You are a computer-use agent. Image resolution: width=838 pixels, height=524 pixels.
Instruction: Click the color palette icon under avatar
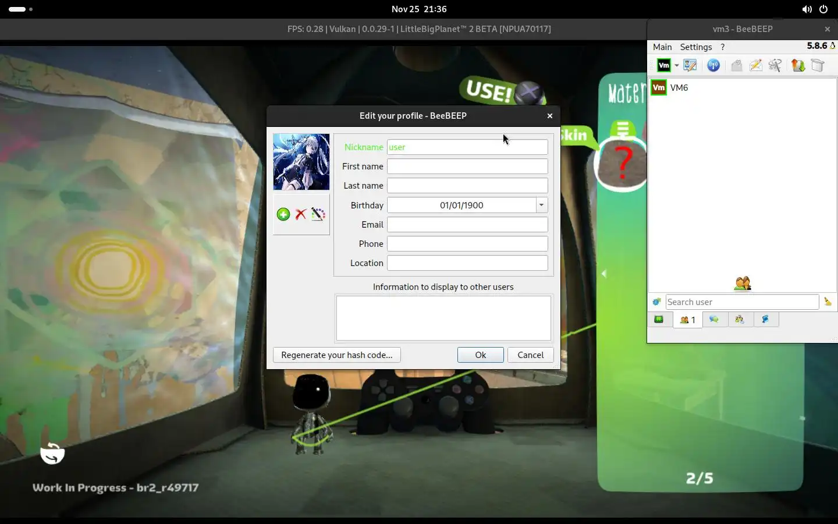pyautogui.click(x=318, y=214)
